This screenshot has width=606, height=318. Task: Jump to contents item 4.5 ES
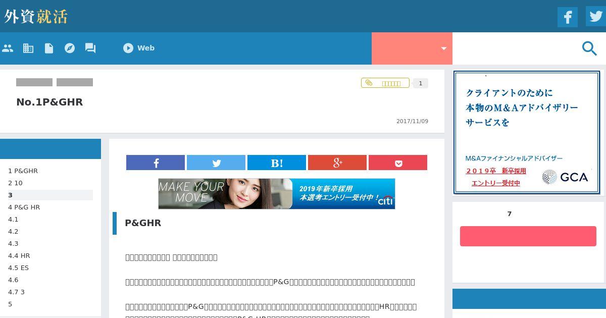tap(18, 268)
